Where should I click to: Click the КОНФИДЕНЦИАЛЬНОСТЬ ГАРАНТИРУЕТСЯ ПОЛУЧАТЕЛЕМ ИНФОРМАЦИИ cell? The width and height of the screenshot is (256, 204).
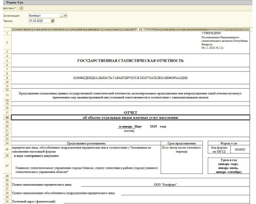[x=131, y=78]
